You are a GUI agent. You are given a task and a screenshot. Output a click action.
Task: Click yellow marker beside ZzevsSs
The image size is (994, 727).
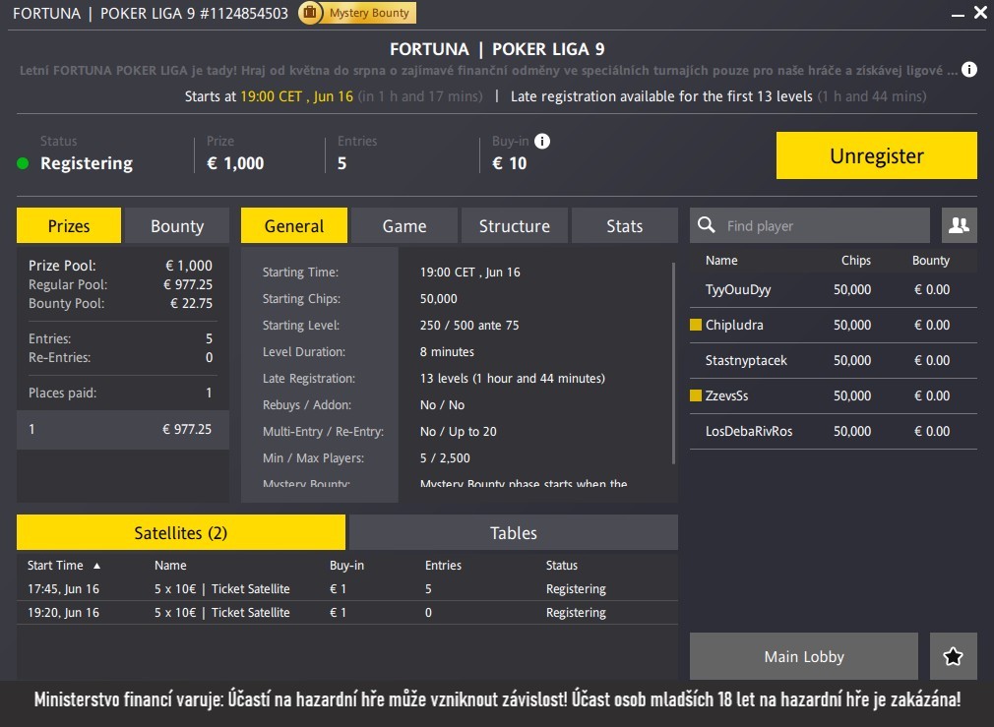[x=696, y=395]
